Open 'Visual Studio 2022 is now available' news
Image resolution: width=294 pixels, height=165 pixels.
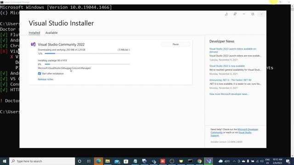[227, 66]
